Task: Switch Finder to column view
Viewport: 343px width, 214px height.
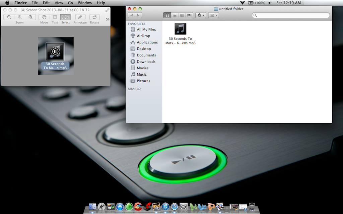Action: [x=182, y=15]
